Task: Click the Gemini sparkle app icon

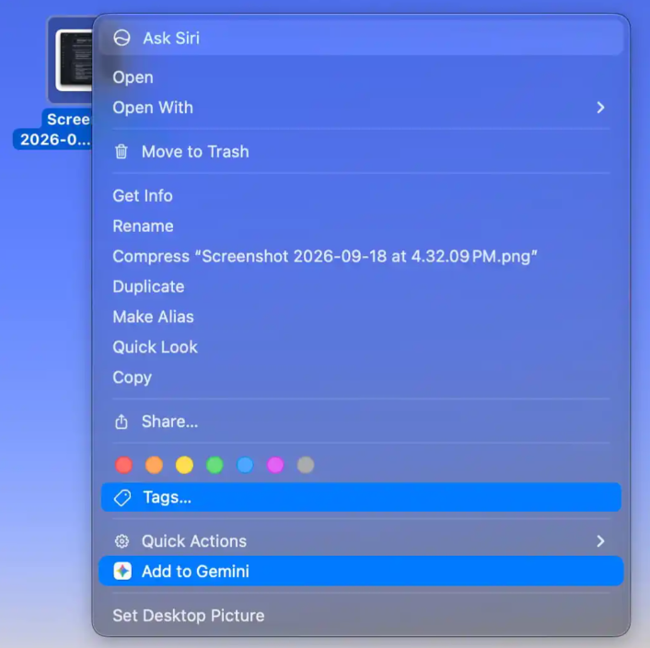Action: (x=122, y=571)
